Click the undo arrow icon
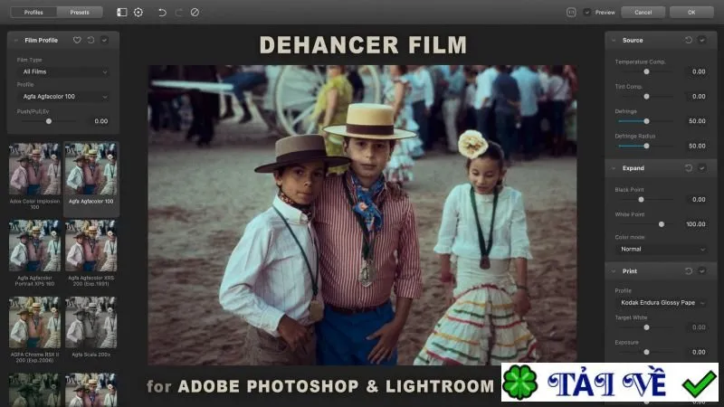 coord(162,13)
